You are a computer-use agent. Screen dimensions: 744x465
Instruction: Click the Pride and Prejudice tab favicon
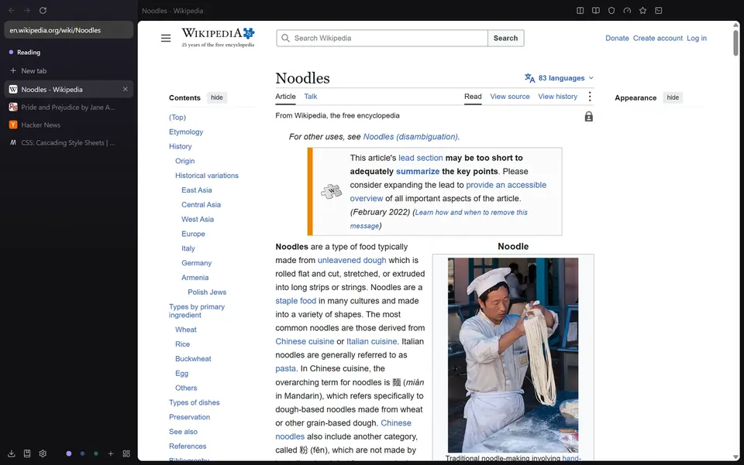coord(13,107)
